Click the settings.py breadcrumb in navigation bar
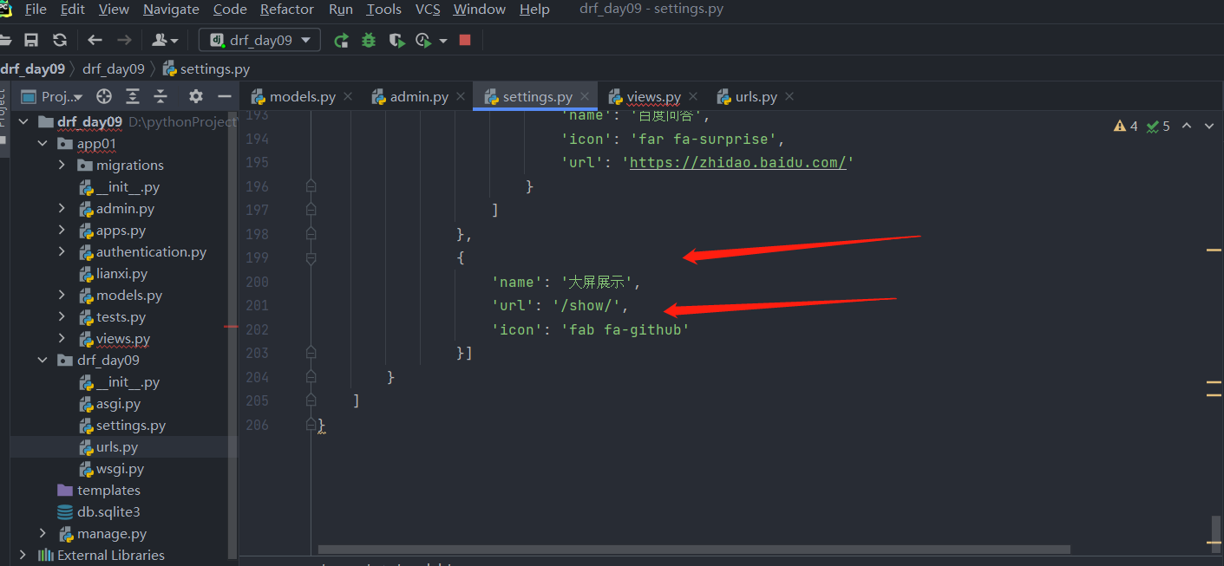 coord(206,68)
